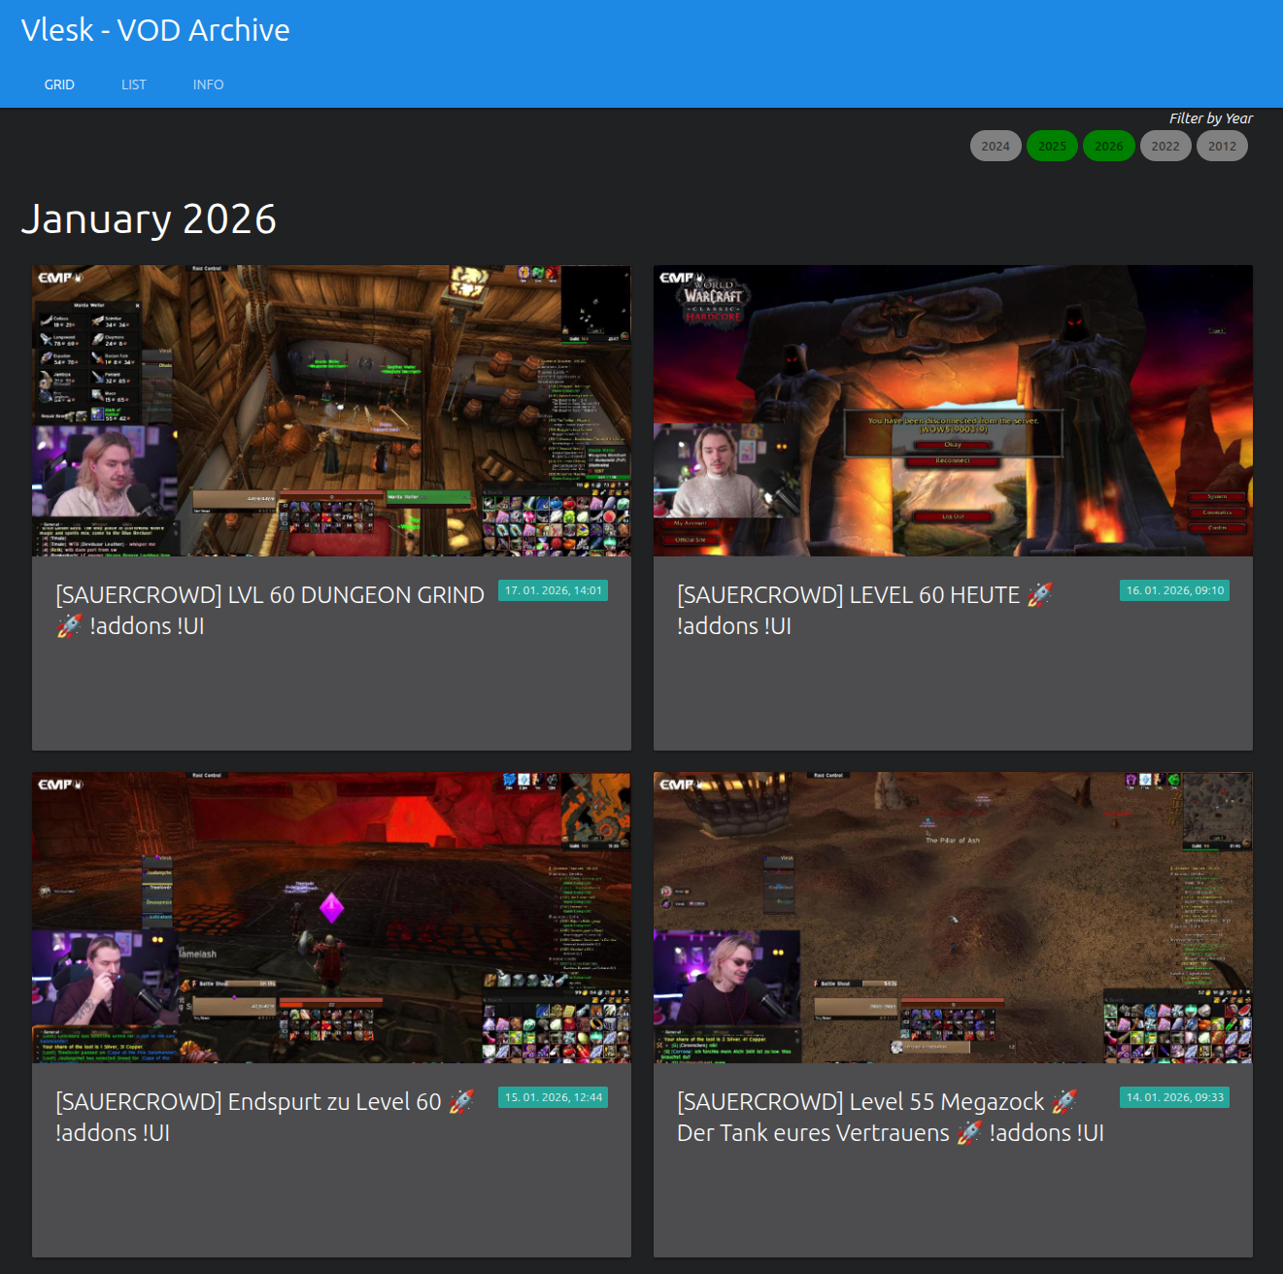Enable the 2022 year filter chip
Image resolution: width=1283 pixels, height=1274 pixels.
click(x=1165, y=147)
